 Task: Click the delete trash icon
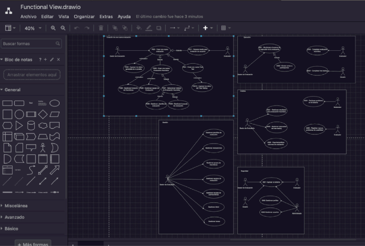101,28
